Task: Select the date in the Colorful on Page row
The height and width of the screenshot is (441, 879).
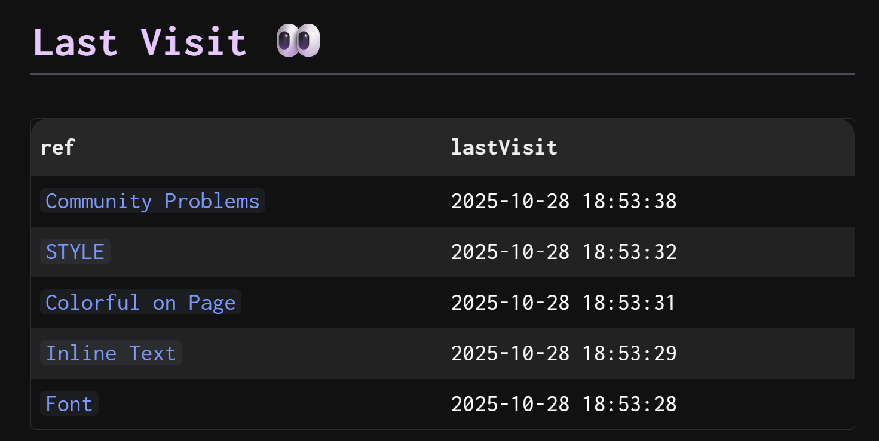Action: pyautogui.click(x=510, y=303)
